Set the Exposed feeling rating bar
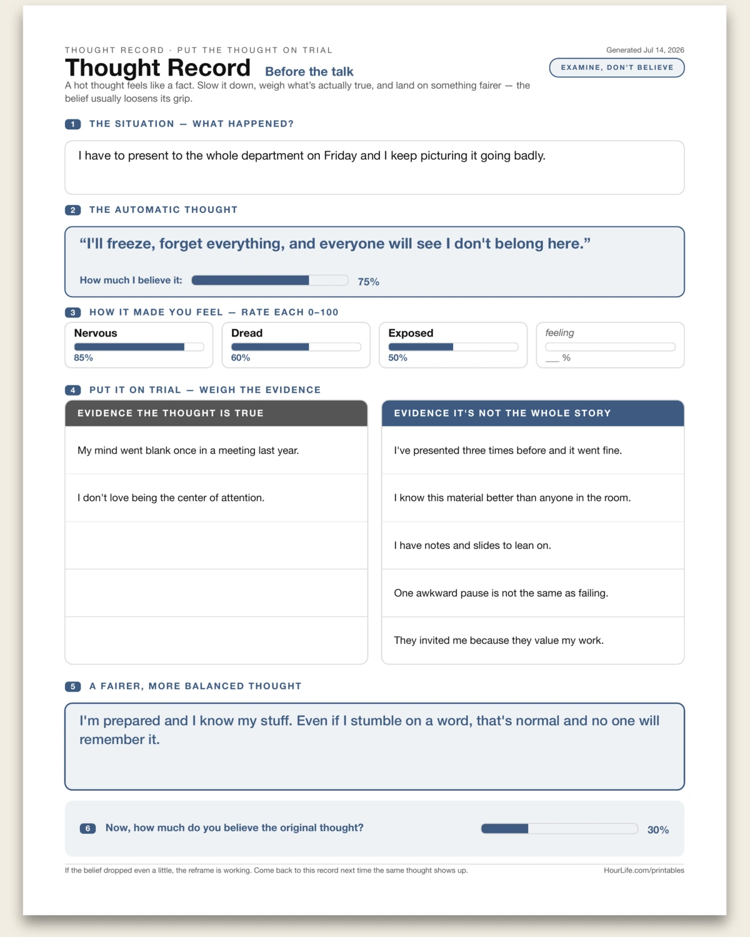The height and width of the screenshot is (937, 750). pyautogui.click(x=453, y=347)
